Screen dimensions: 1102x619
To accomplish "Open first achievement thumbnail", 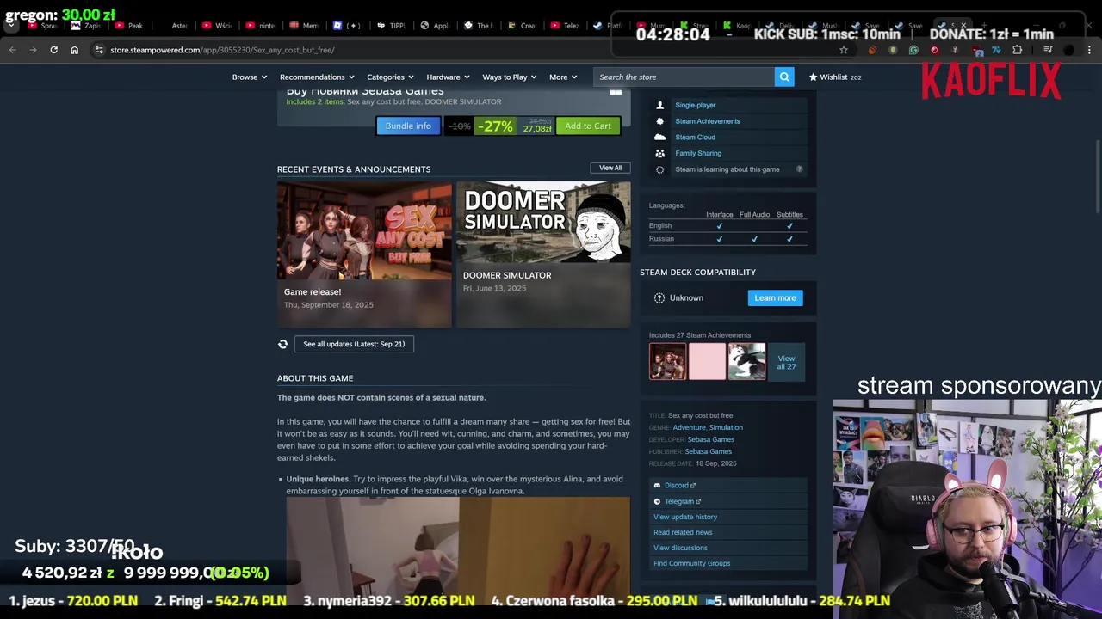I will pos(667,361).
